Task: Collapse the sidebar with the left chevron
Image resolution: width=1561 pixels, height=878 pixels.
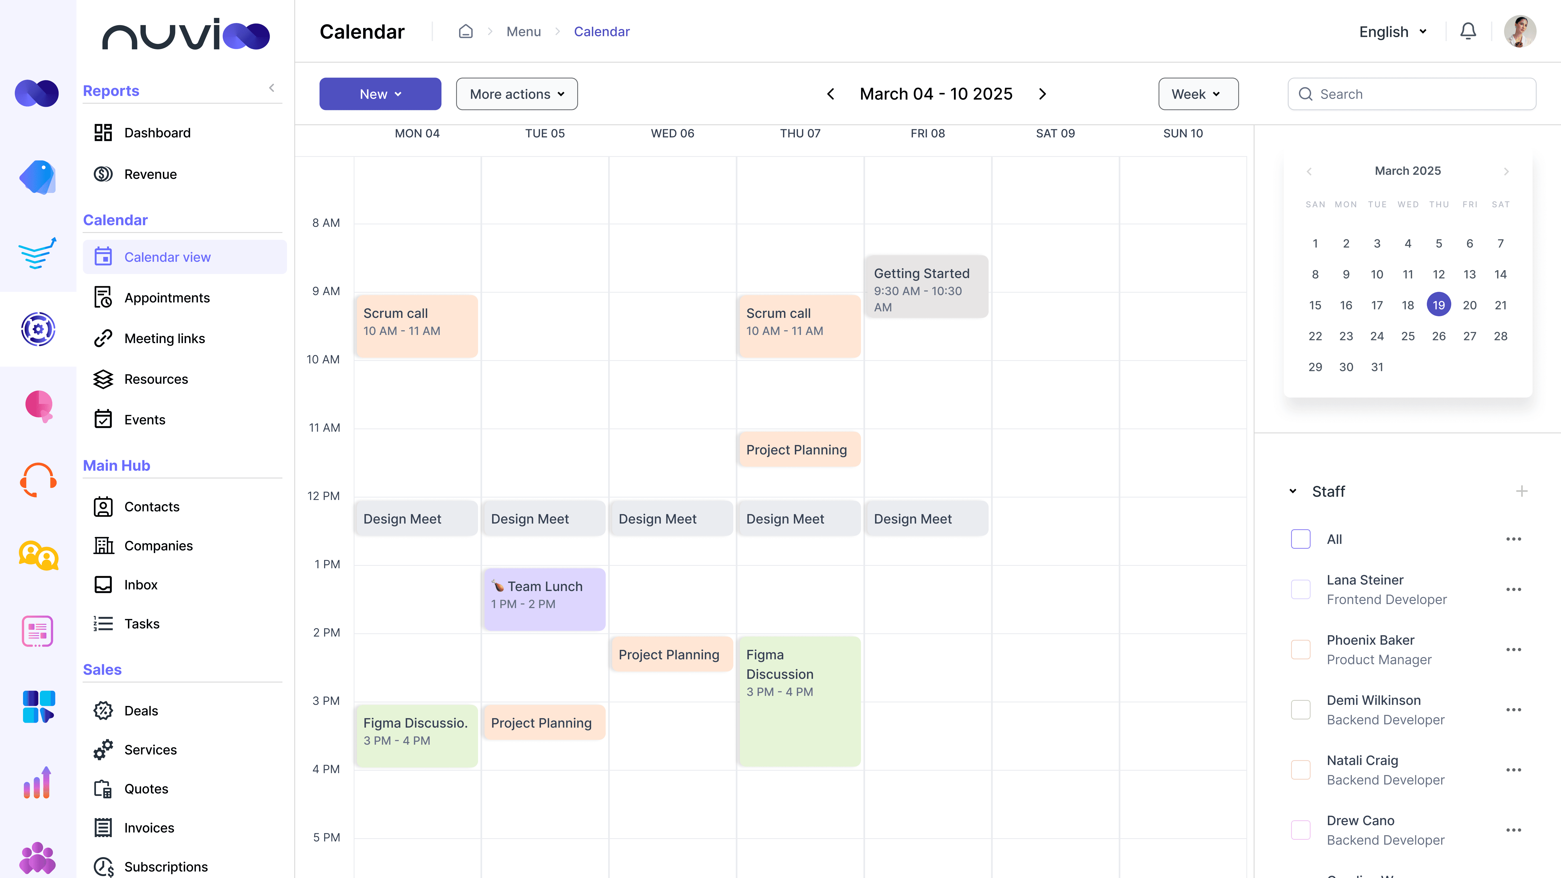Action: pyautogui.click(x=272, y=88)
